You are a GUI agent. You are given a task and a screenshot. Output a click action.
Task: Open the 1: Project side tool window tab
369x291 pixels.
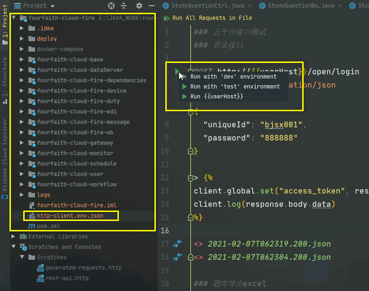(5, 24)
